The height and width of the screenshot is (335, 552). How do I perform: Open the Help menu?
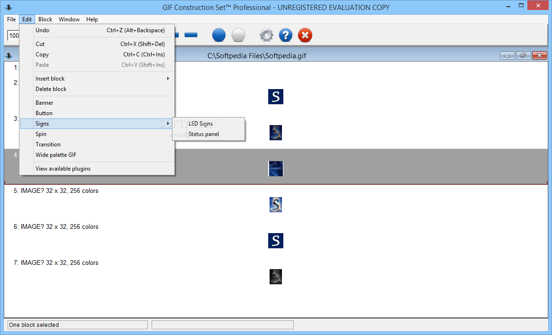pyautogui.click(x=92, y=19)
